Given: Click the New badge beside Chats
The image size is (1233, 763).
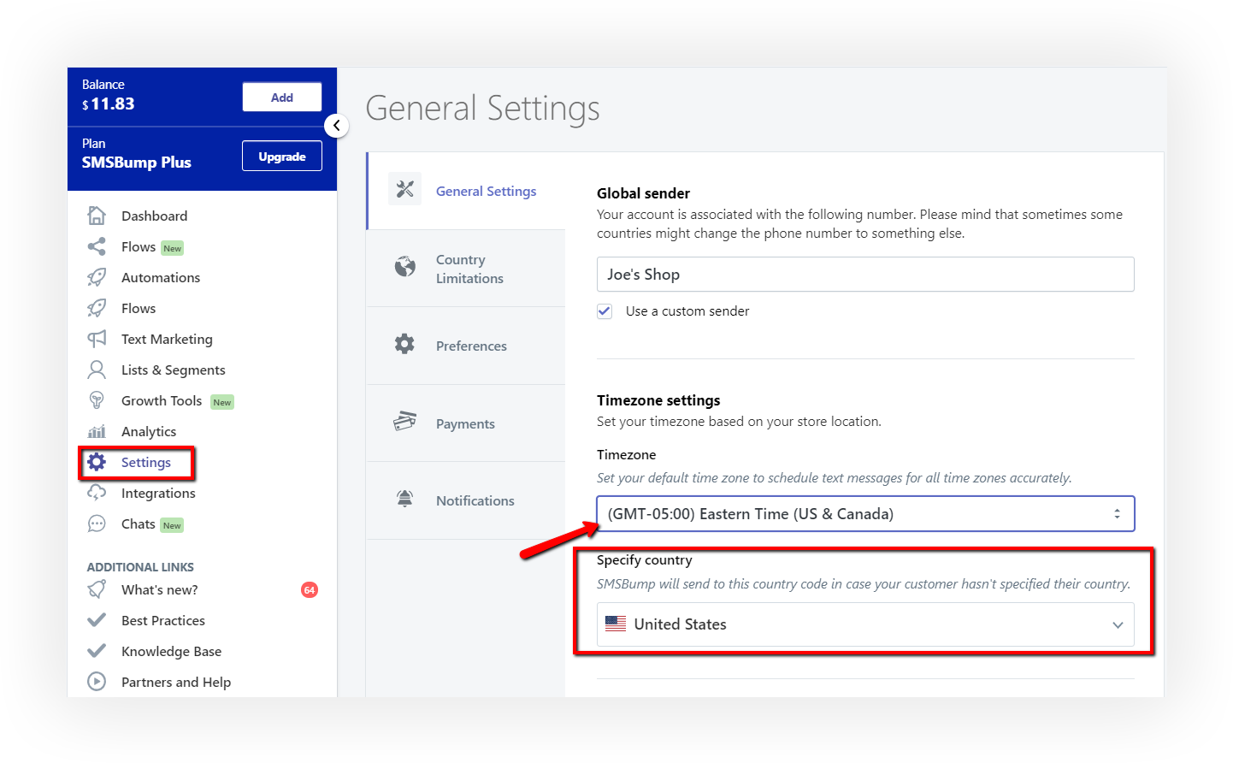Looking at the screenshot, I should 172,525.
